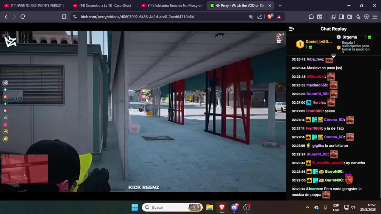Screen dimensions: 381x214
Task: Open the browser main hamburger menu
Action: coord(375,17)
